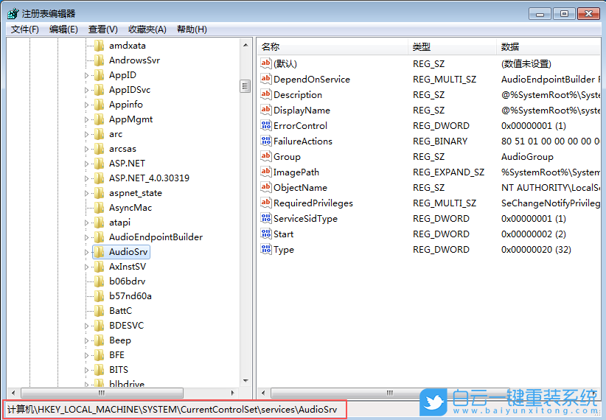Viewport: 606px width, 420px height.
Task: Click the status bar registry path text
Action: tap(173, 410)
